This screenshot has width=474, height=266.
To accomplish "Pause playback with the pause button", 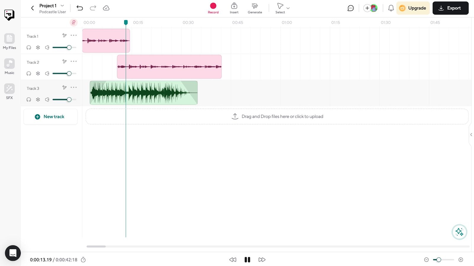I will pyautogui.click(x=247, y=260).
